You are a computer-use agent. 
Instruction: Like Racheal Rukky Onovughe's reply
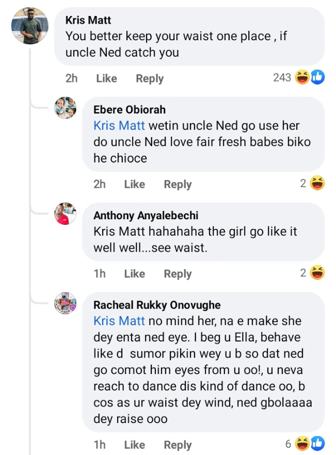(134, 444)
